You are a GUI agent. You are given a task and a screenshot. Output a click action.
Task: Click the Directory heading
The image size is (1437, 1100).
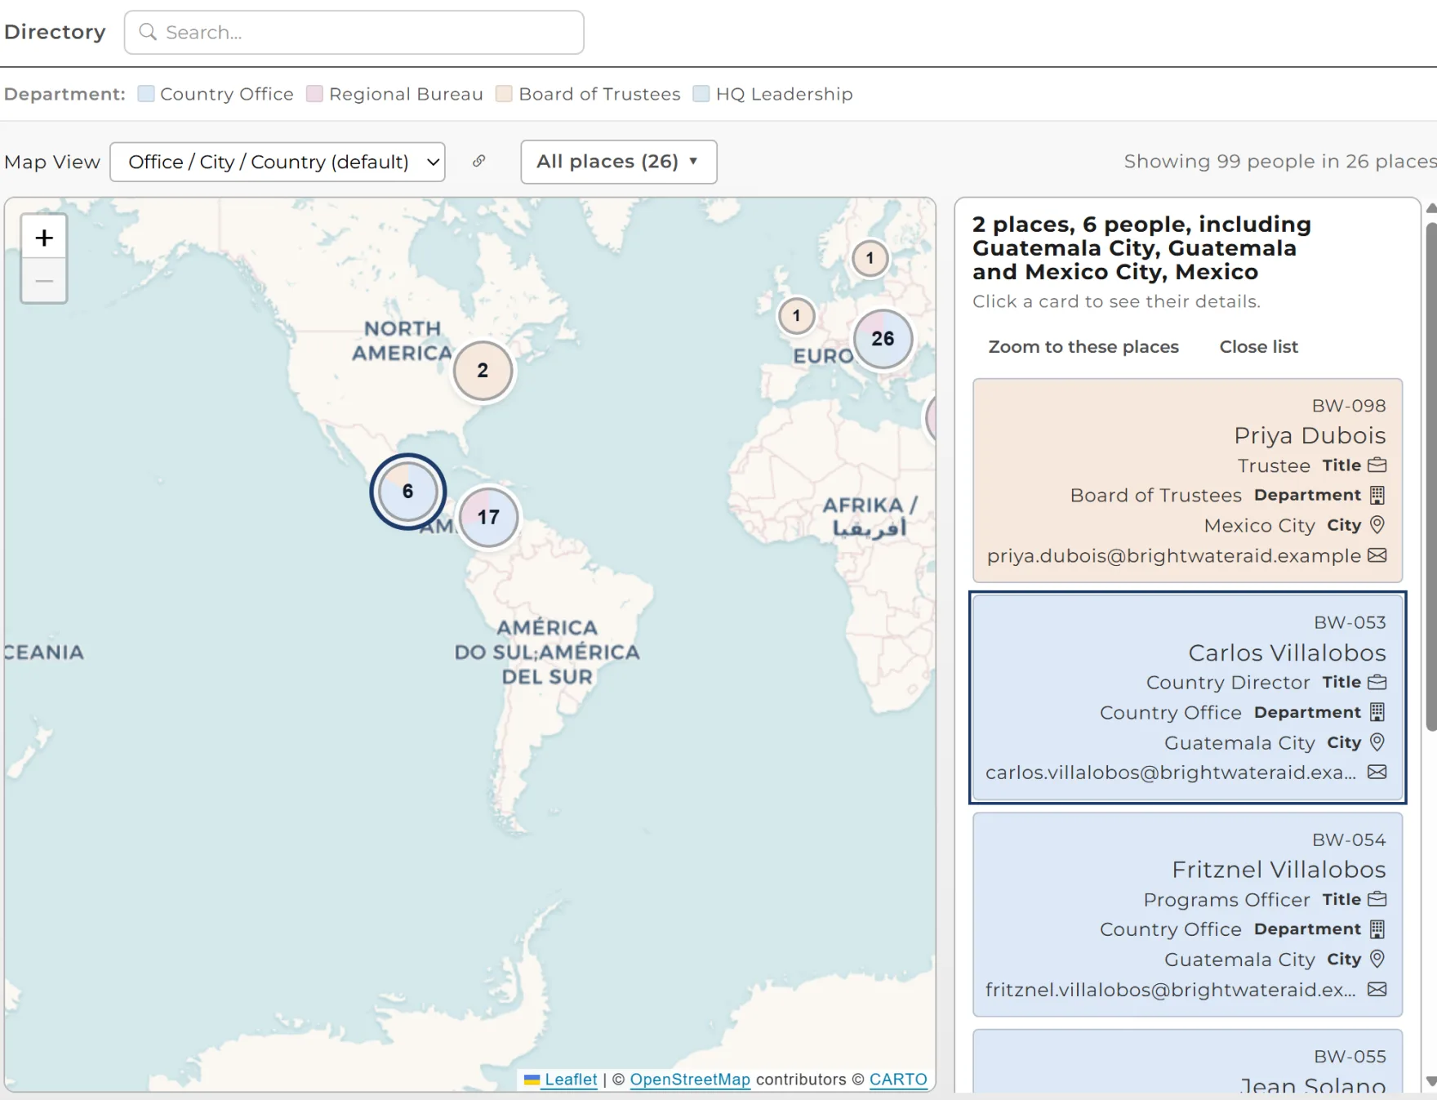[x=56, y=32]
